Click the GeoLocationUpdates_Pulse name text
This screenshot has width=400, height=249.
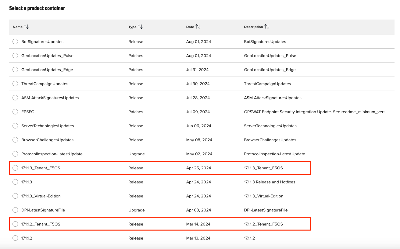click(x=47, y=56)
